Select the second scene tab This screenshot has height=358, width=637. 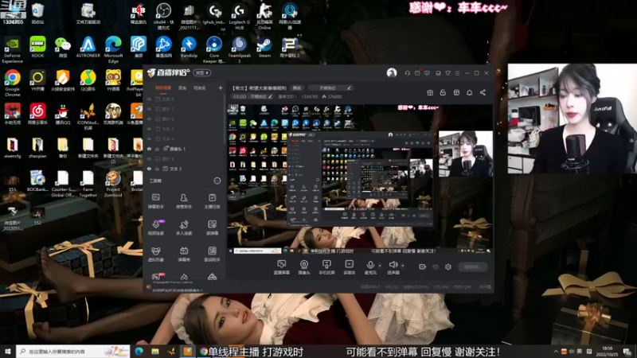click(182, 88)
